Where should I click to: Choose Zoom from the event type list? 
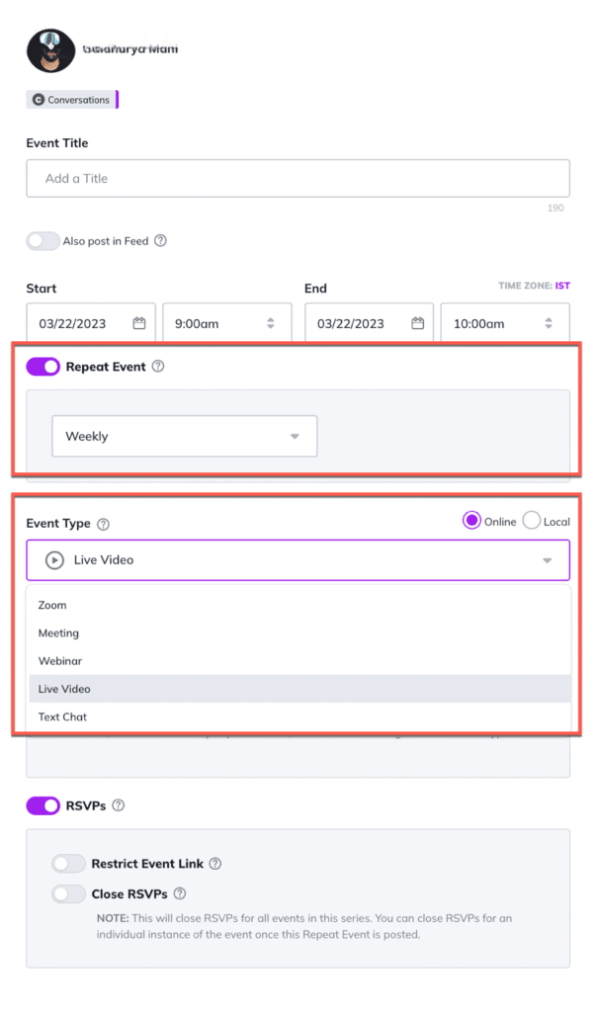[52, 605]
